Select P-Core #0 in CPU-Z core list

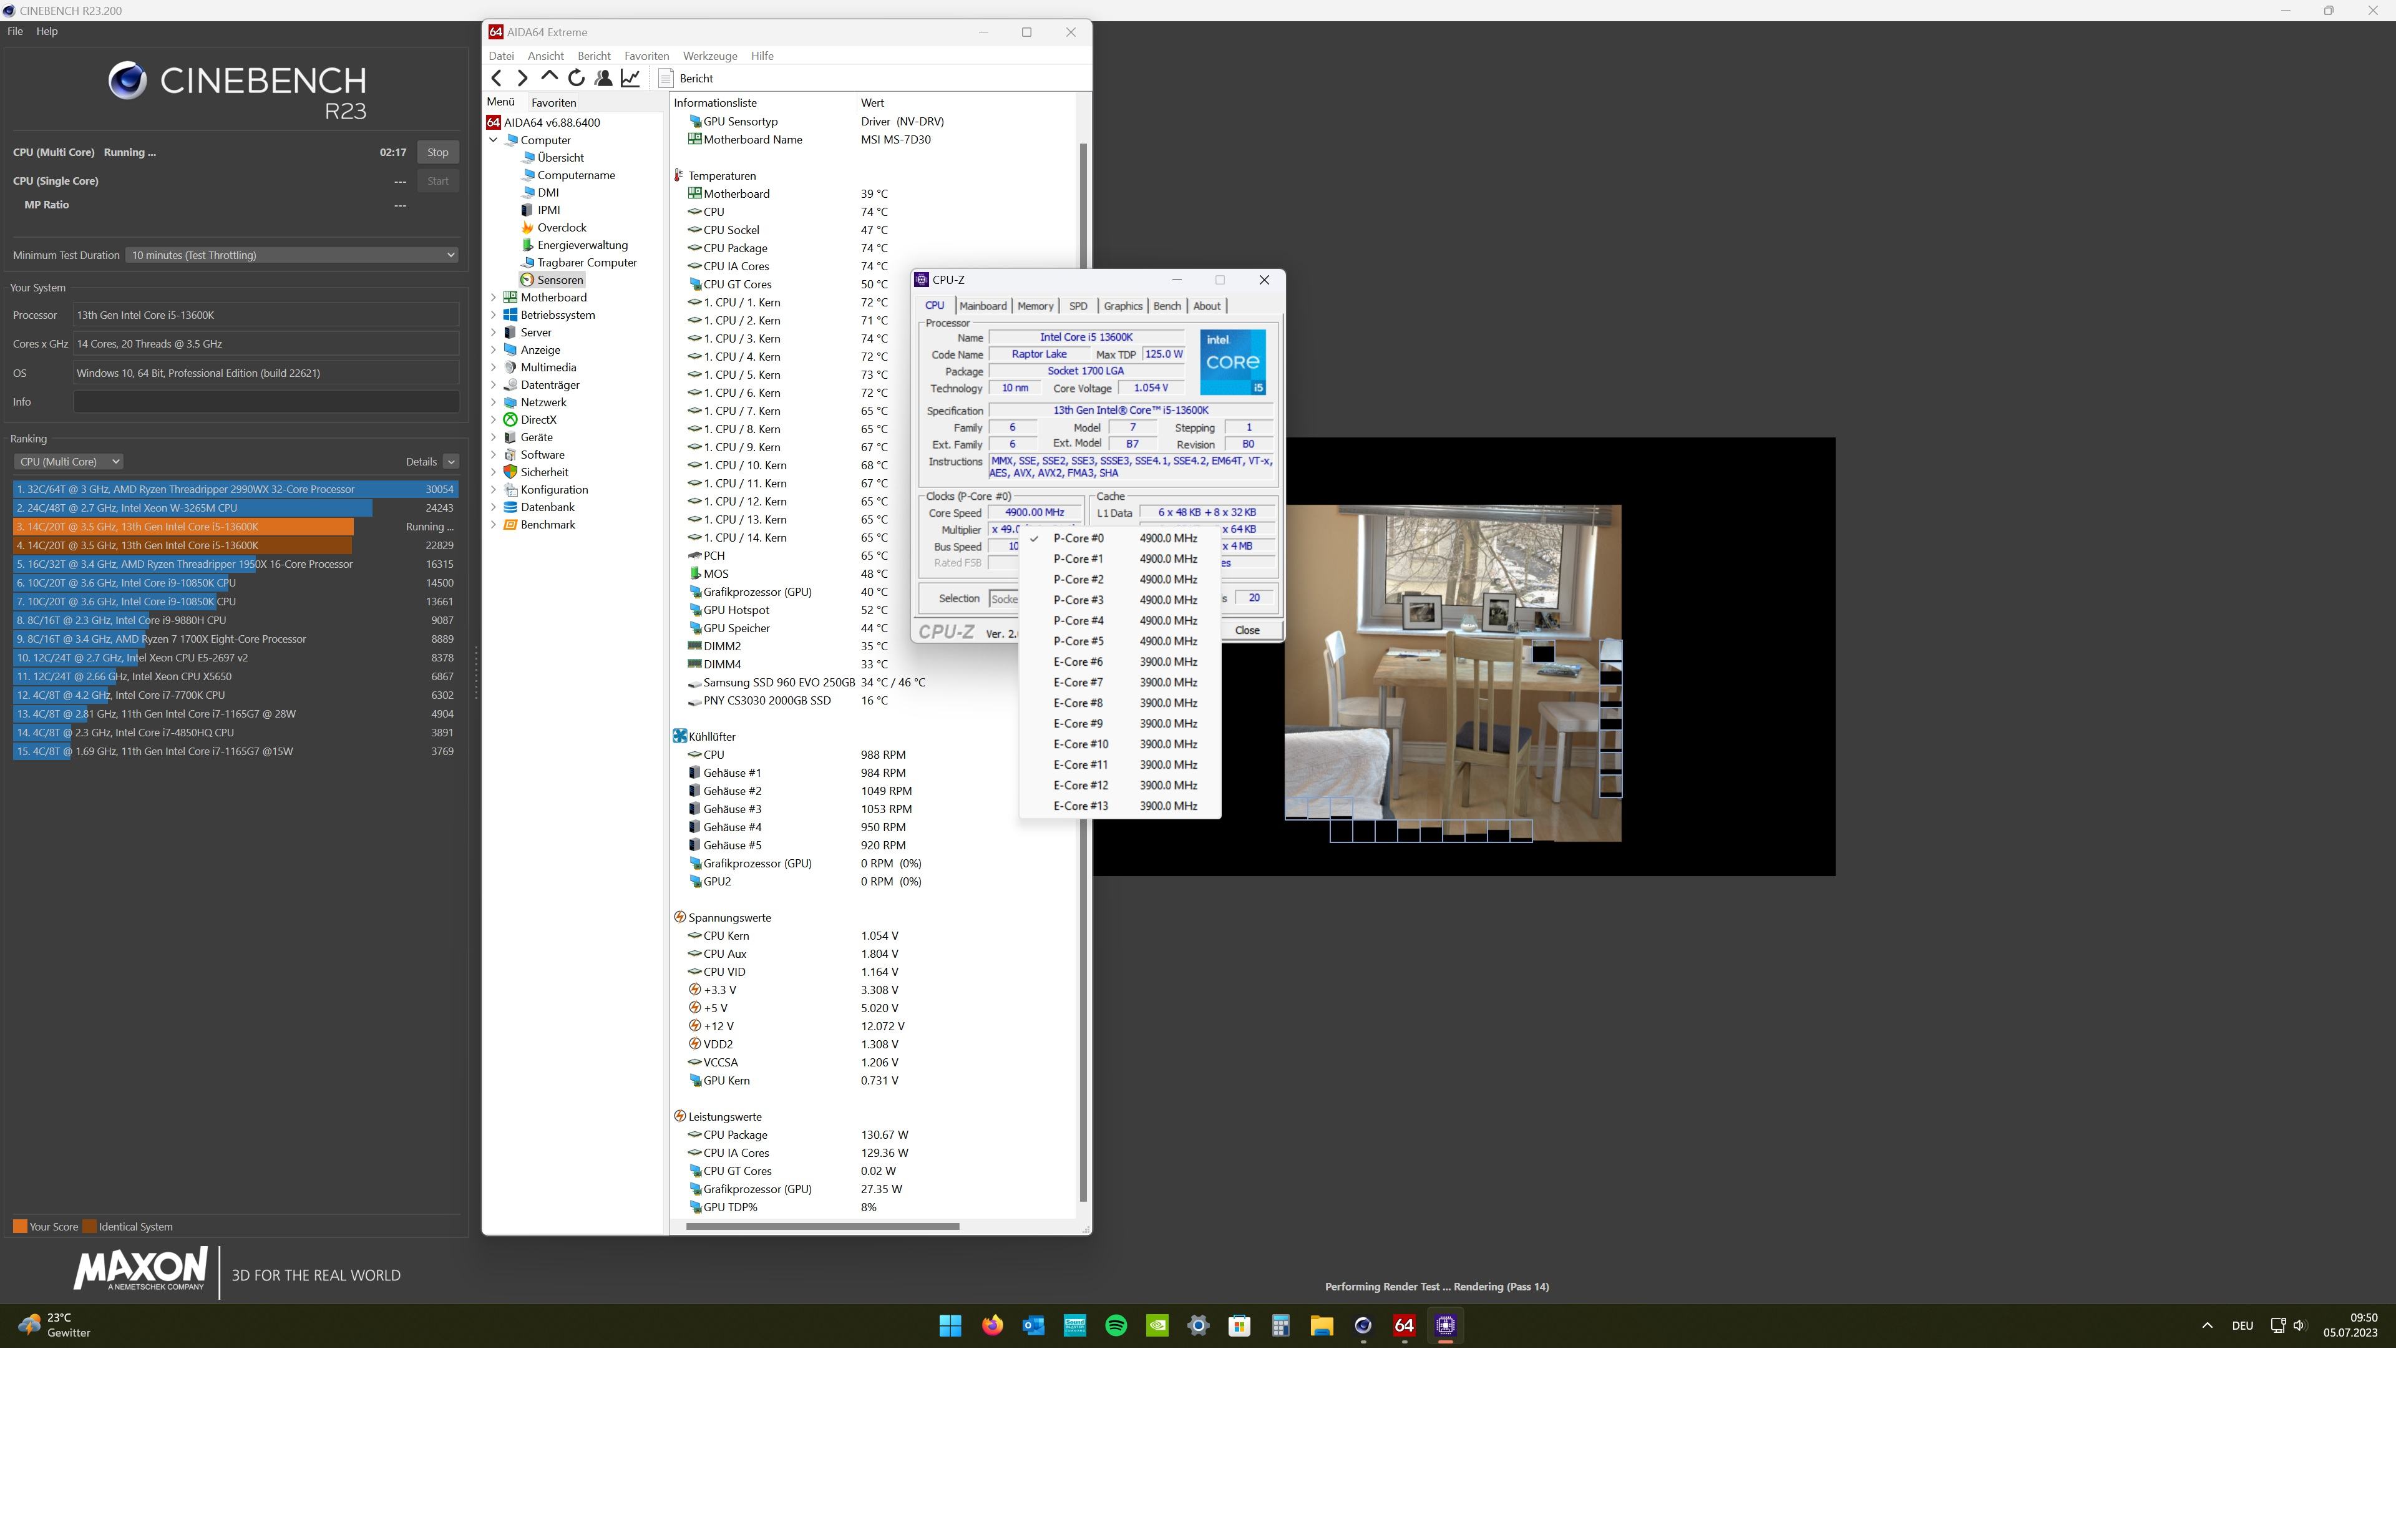(1120, 538)
